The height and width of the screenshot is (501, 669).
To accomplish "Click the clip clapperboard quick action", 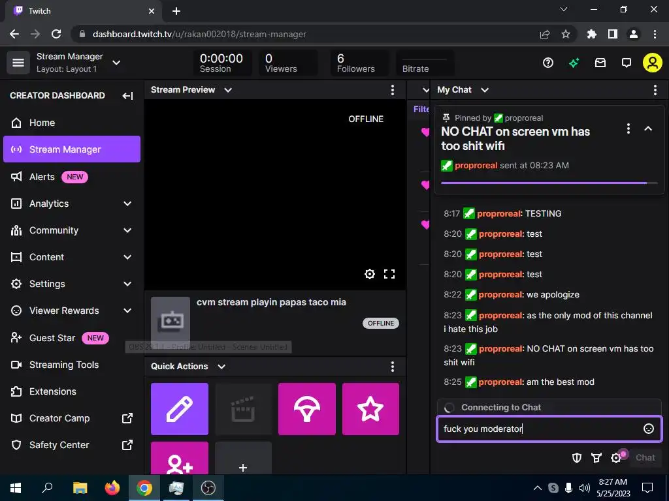I will point(243,409).
